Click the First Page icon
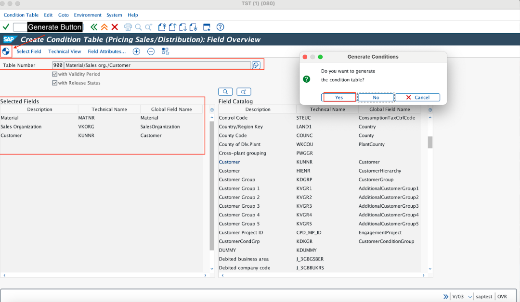520x302 pixels. point(162,27)
